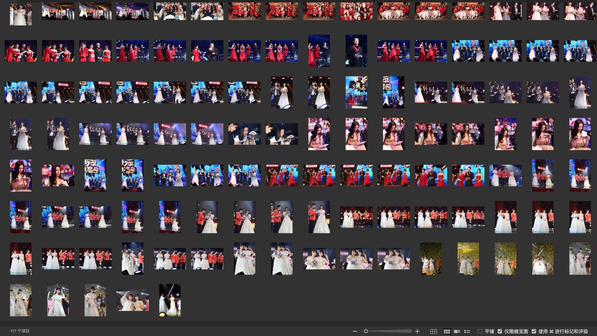The image size is (597, 336).
Task: Uncheck the 仅限缩览图 option
Action: (500, 331)
